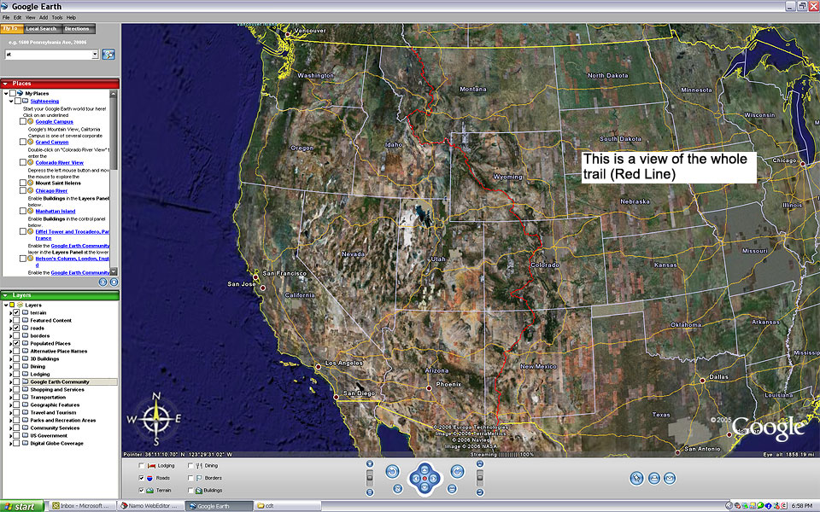Expand the 3D Buildings layer tree arrow
The width and height of the screenshot is (820, 512).
point(11,359)
